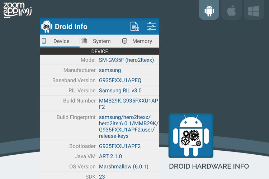The height and width of the screenshot is (179, 269).
Task: Click the Android platform icon
Action: point(209,11)
